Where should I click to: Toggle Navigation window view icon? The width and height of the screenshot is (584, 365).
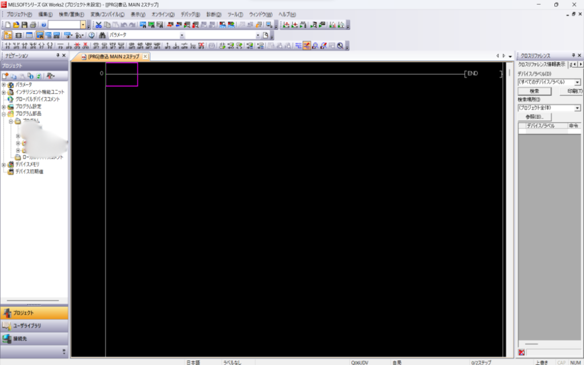8,35
